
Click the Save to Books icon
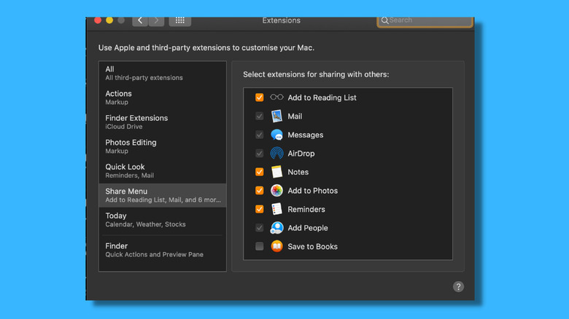coord(276,247)
